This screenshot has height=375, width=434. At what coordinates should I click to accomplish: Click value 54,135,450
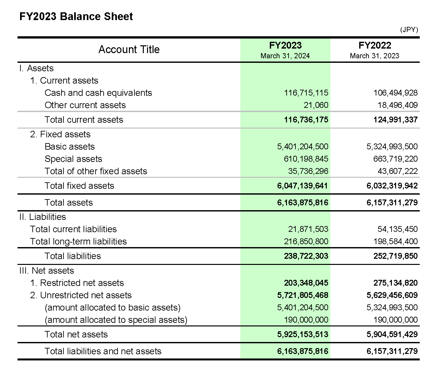pyautogui.click(x=398, y=229)
